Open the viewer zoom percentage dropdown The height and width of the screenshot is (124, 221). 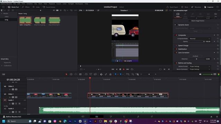(81, 10)
